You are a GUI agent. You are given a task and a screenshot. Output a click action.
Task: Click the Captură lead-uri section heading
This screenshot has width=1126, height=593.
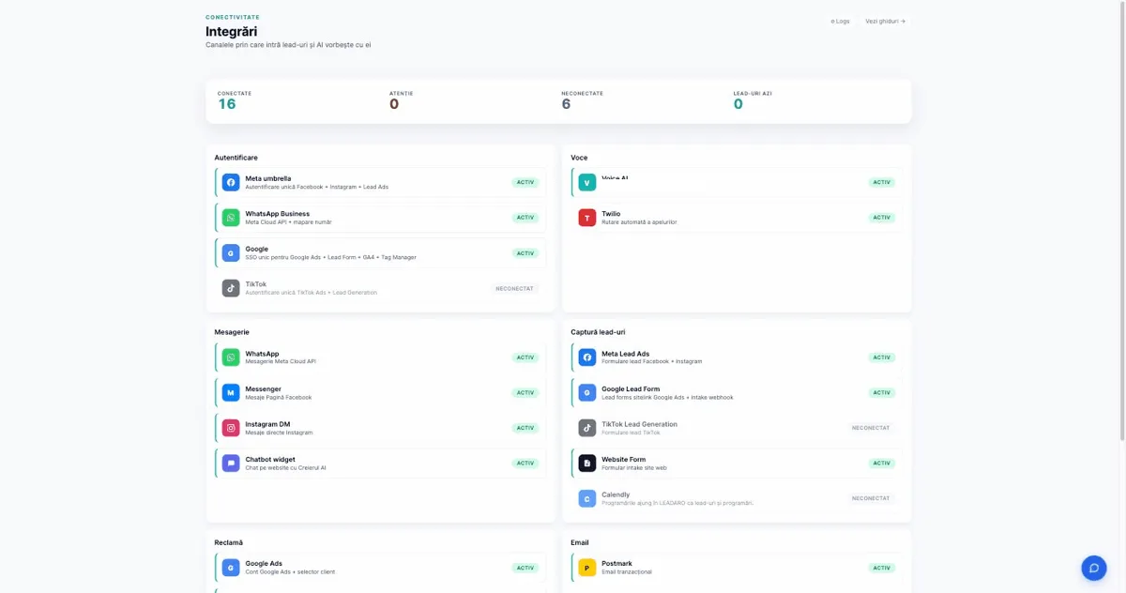tap(598, 332)
